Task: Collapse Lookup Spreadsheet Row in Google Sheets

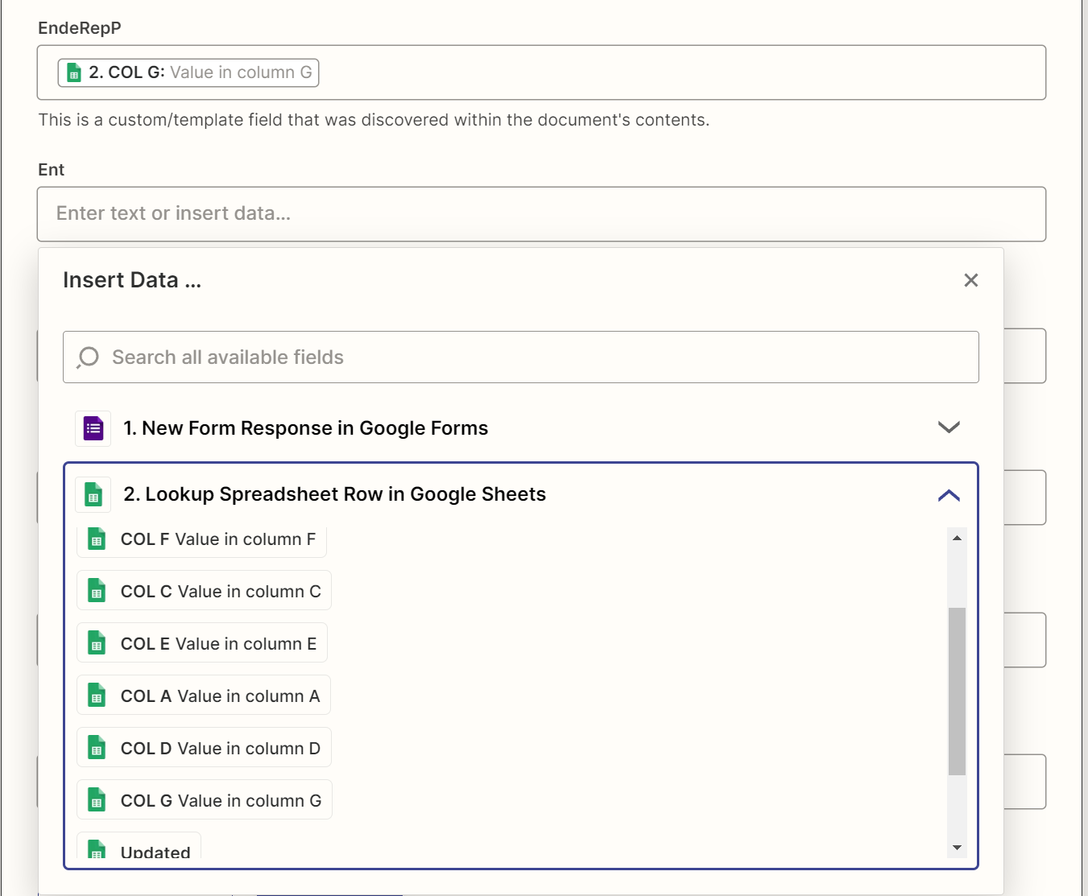Action: point(949,495)
